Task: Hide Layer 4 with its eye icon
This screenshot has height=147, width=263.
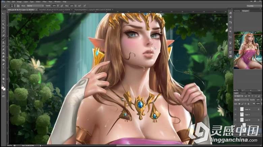Action: tap(235, 114)
